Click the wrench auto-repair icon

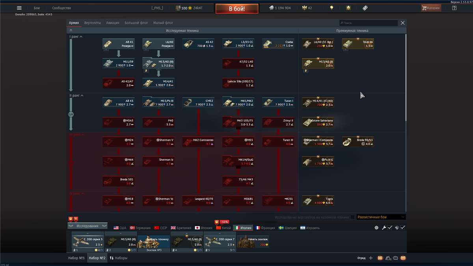tap(384, 227)
